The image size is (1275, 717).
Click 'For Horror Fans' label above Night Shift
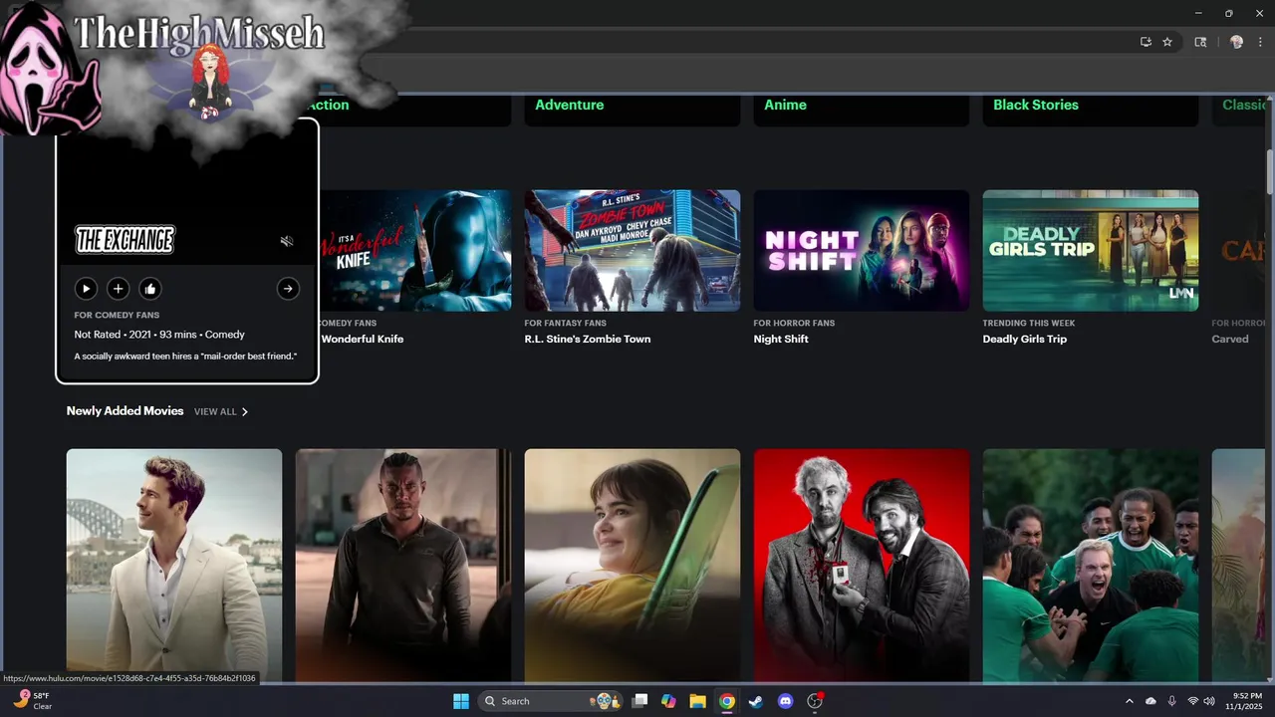[x=794, y=323]
